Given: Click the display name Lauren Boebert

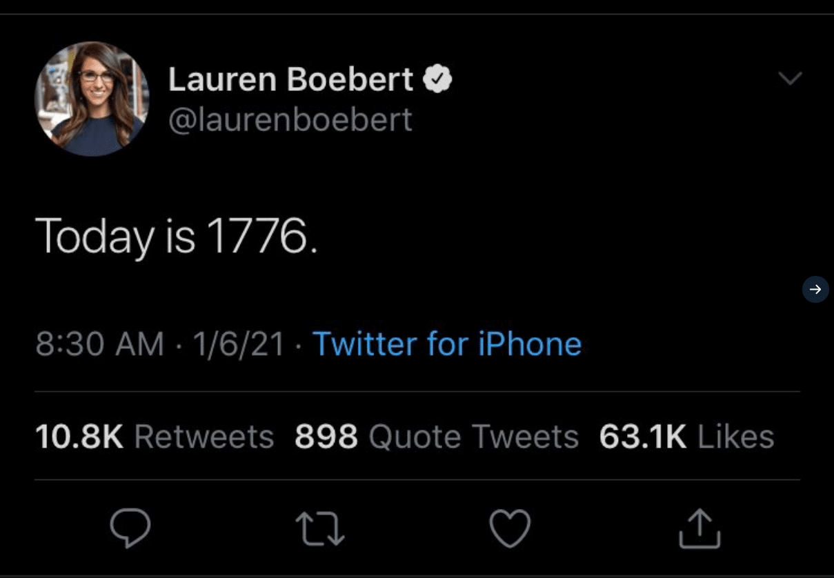Looking at the screenshot, I should point(290,80).
